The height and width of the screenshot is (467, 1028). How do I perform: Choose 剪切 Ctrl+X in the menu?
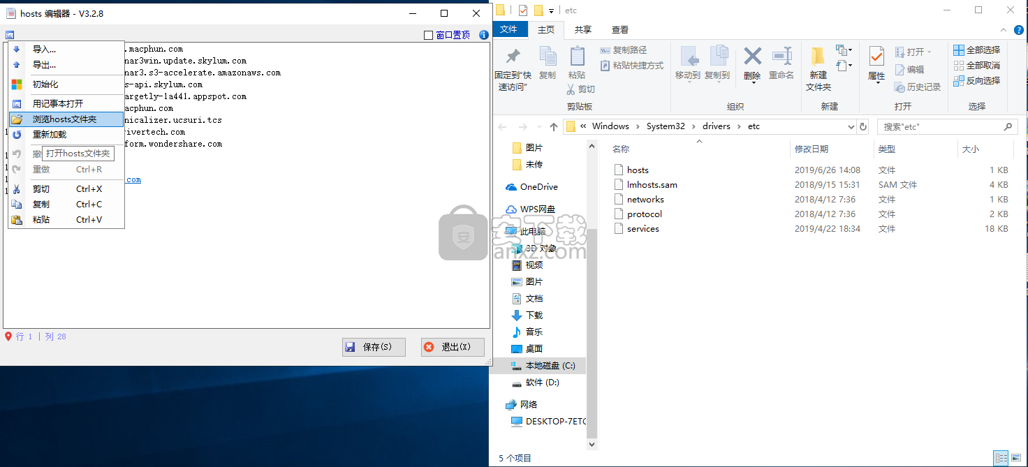point(66,189)
